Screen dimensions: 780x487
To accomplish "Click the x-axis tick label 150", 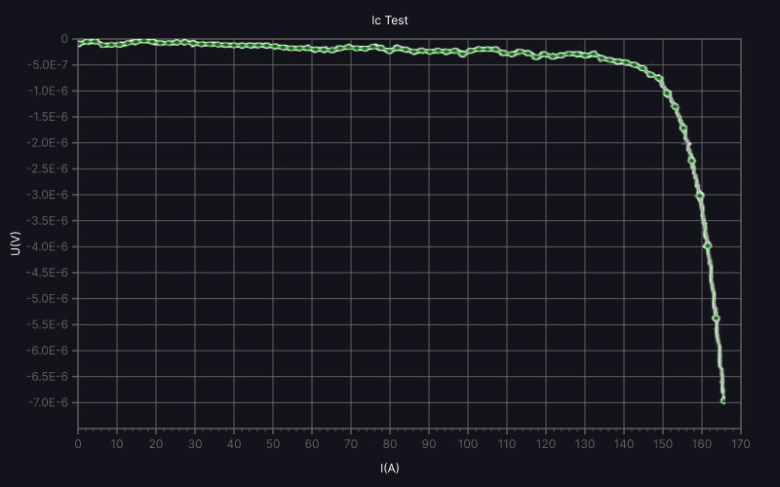I will tap(663, 444).
